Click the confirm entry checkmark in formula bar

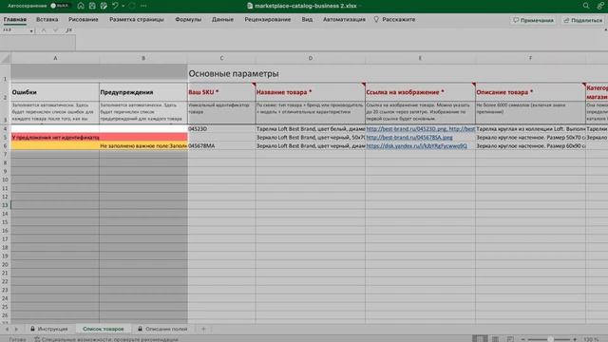56,30
